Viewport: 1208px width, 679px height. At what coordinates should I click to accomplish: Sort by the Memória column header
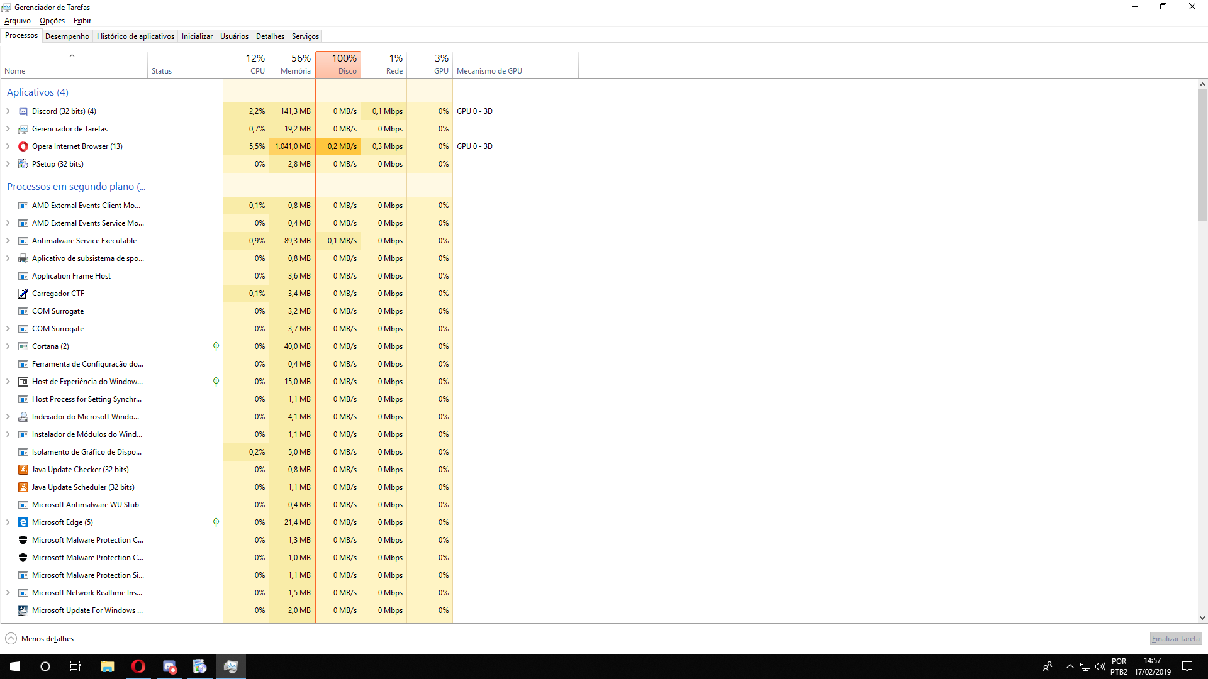tap(292, 64)
